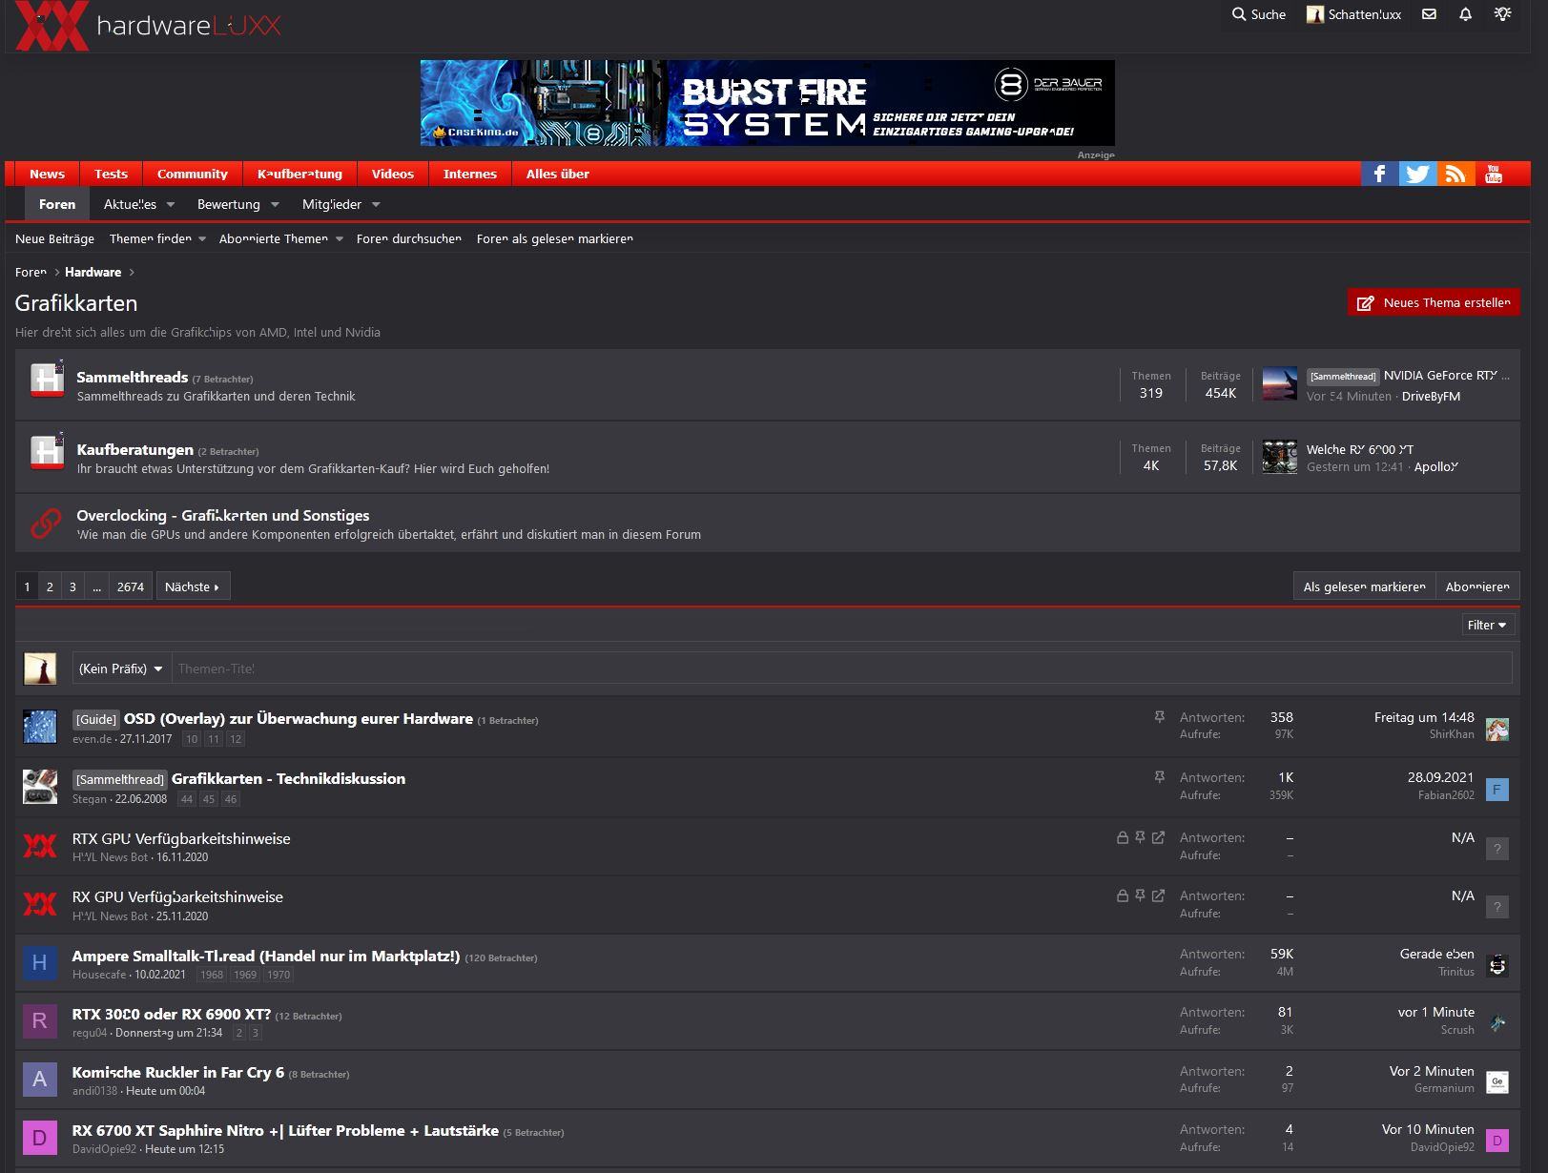
Task: Open the Twitter social icon
Action: 1417,174
